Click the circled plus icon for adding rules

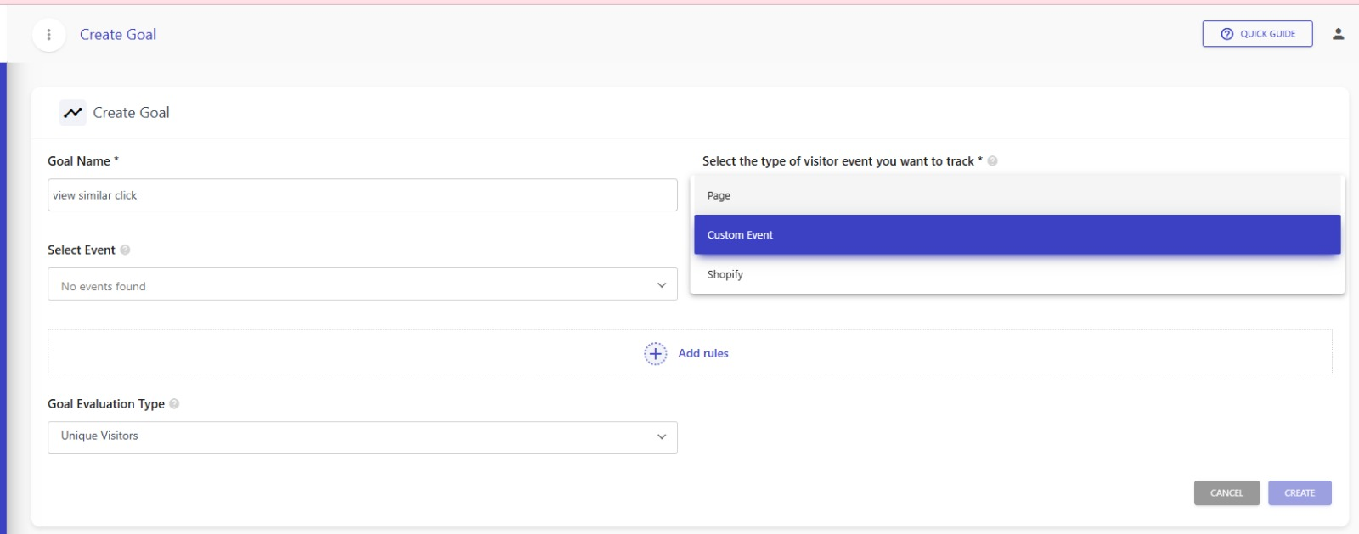click(655, 353)
